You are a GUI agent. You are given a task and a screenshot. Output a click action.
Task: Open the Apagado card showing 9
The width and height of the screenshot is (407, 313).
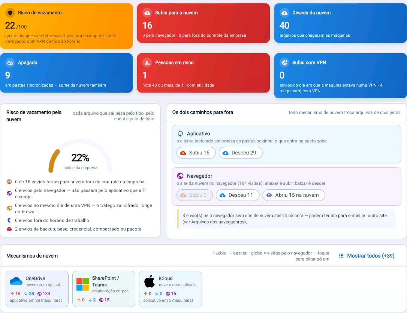tap(66, 73)
